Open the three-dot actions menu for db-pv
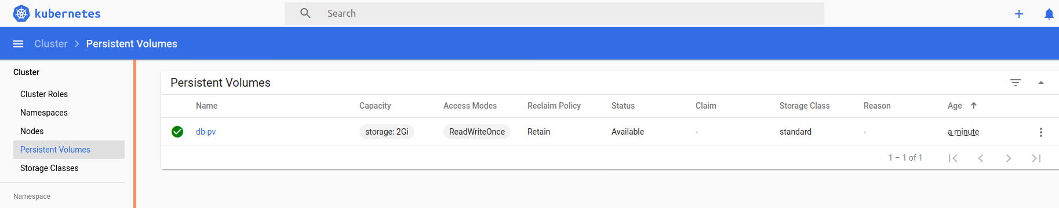This screenshot has width=1059, height=208. click(1041, 132)
